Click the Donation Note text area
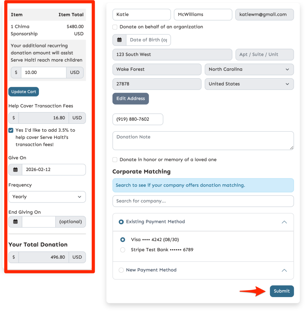Screen dimensions: 305x311 point(203,141)
